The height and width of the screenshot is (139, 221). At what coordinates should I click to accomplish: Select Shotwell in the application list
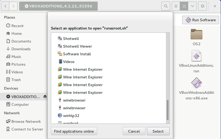point(108,39)
